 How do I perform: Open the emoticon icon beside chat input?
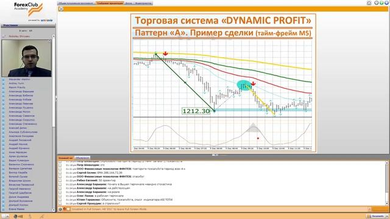(x=68, y=209)
